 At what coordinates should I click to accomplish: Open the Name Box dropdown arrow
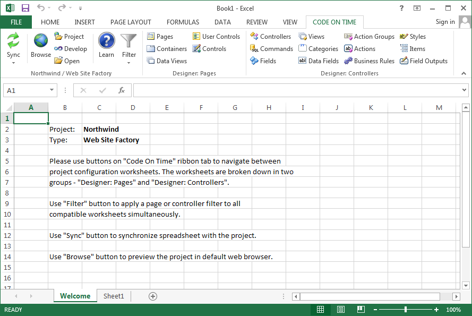pos(52,90)
